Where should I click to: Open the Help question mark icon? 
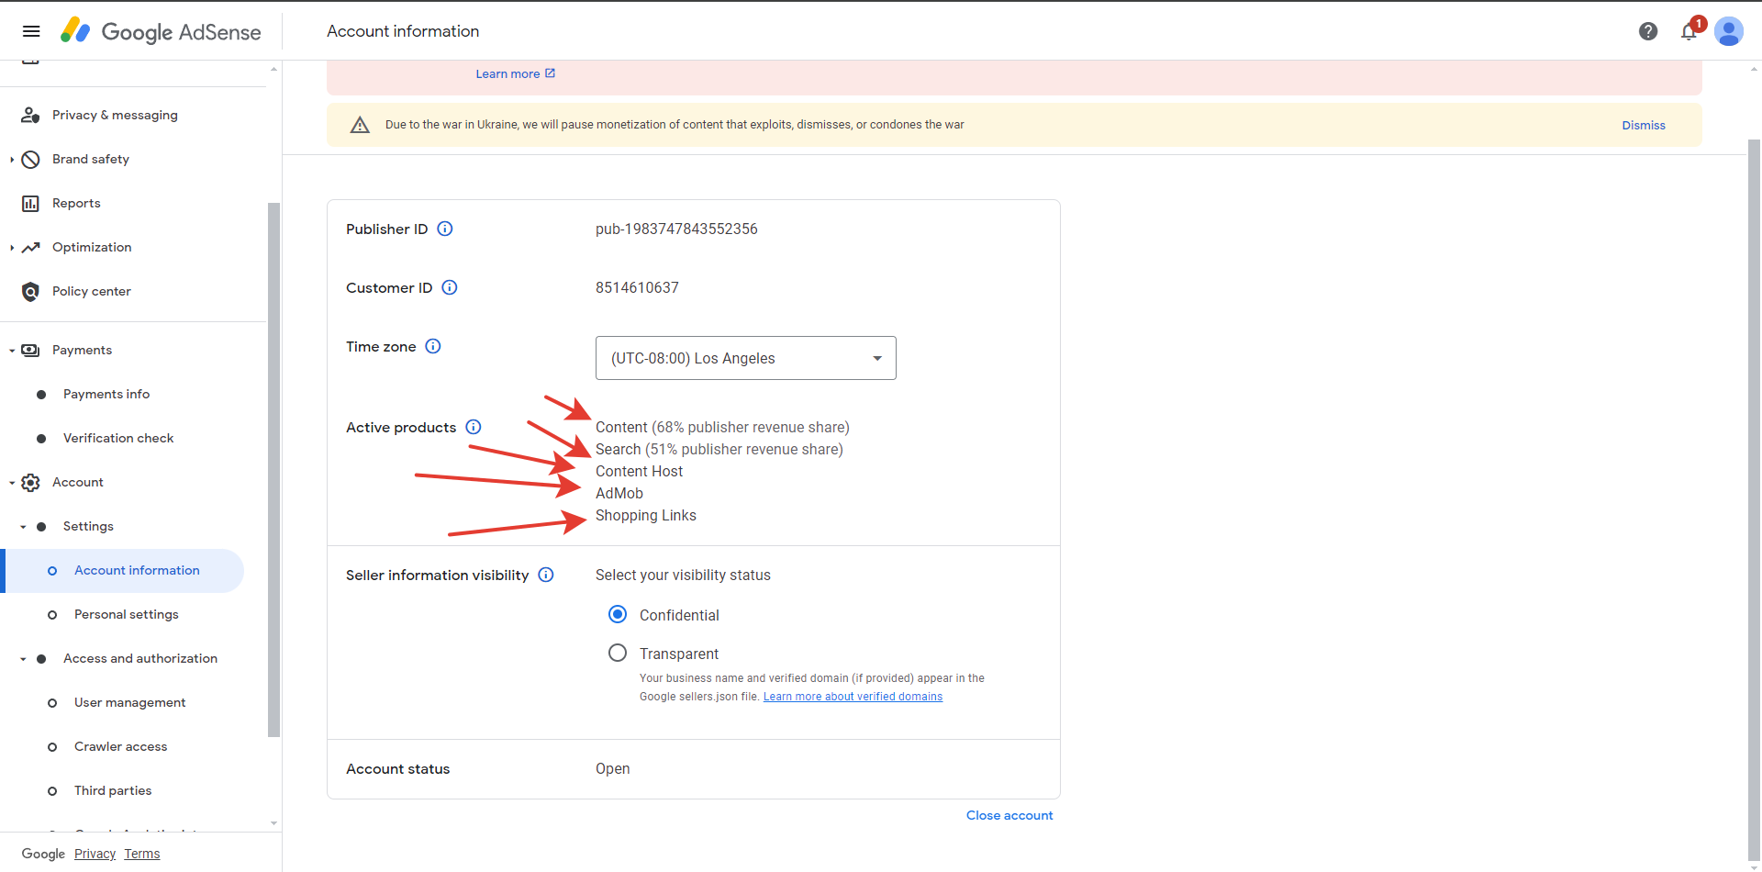(1648, 31)
